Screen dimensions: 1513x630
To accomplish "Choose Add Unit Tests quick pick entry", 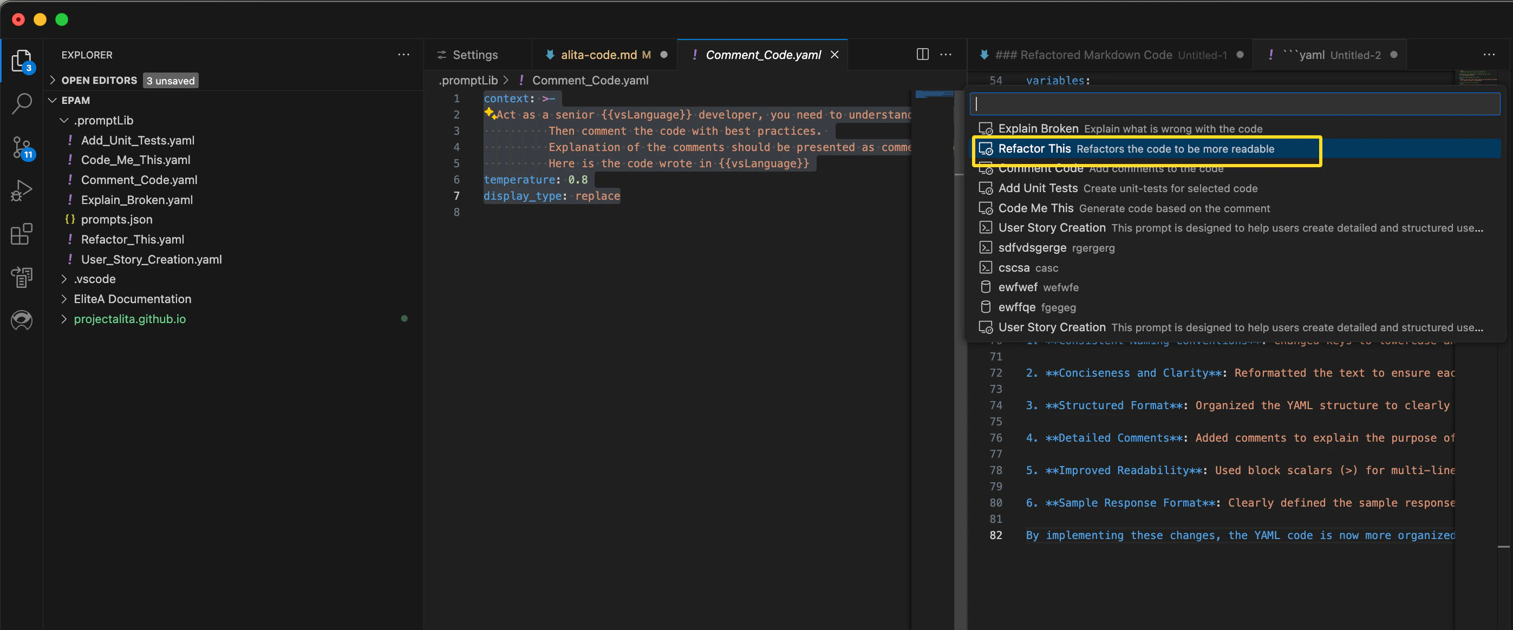I will [x=1235, y=188].
